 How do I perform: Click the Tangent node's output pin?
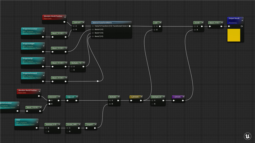[x=95, y=128]
